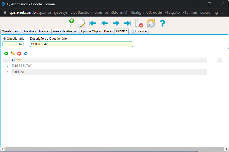Remove selected client with small red minus

19,54
